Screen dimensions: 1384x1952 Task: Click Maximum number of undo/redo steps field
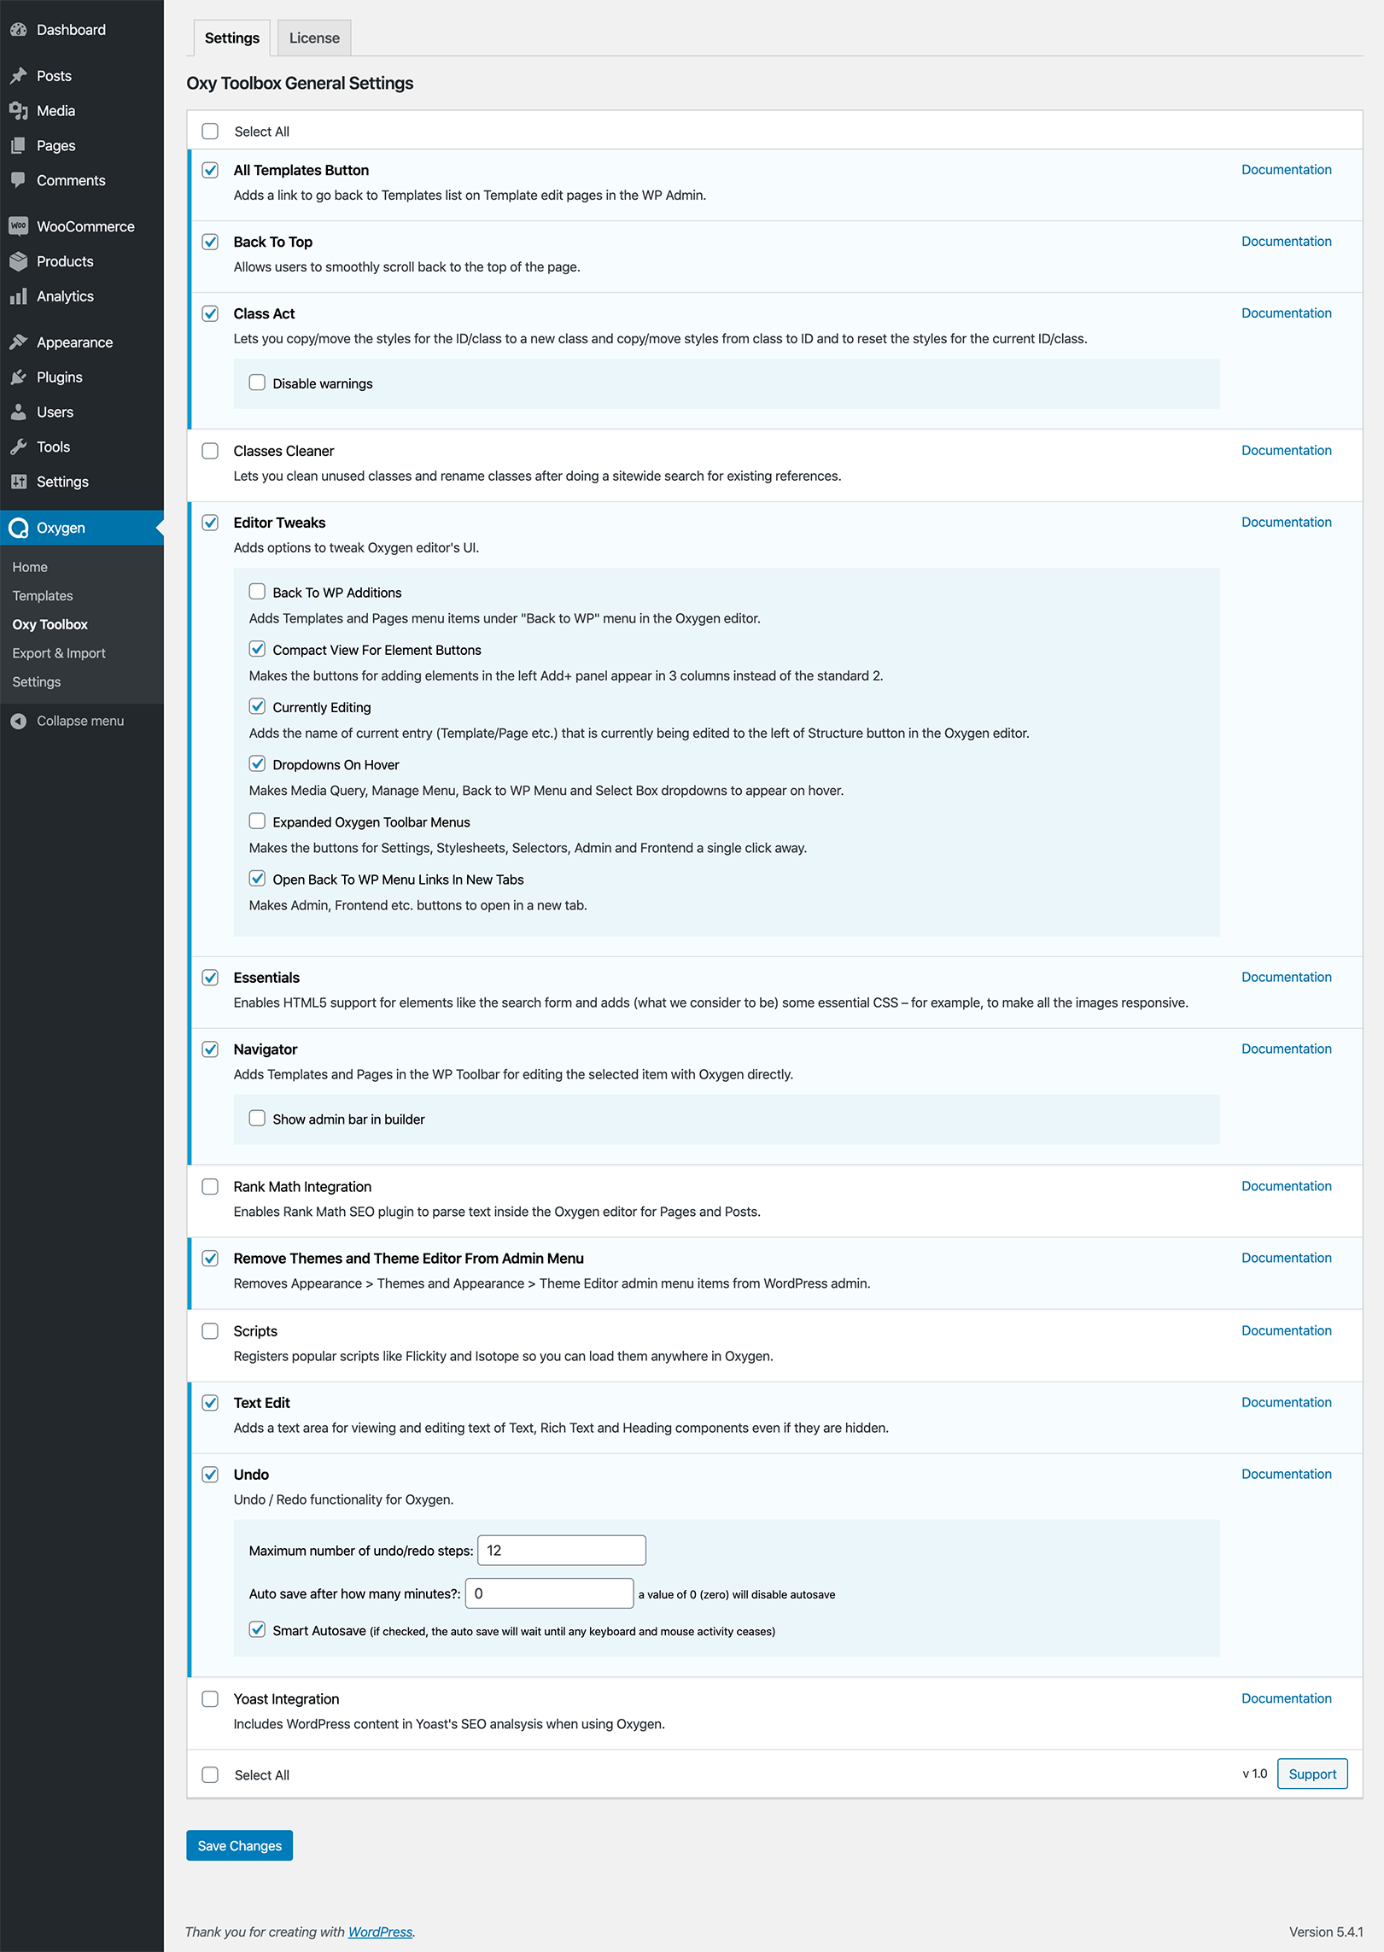coord(562,1551)
